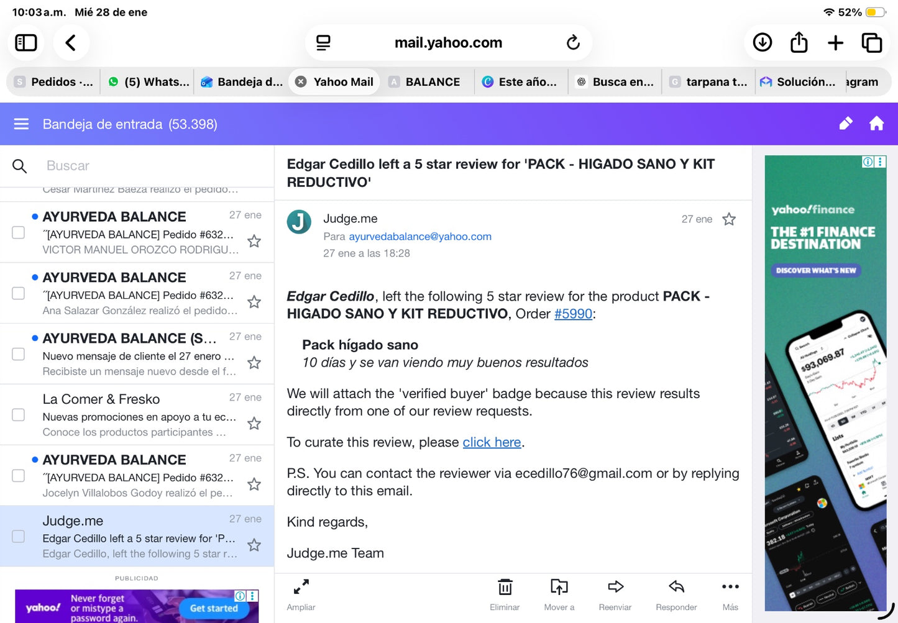Star the open Judge.me message
The height and width of the screenshot is (623, 898).
[729, 219]
